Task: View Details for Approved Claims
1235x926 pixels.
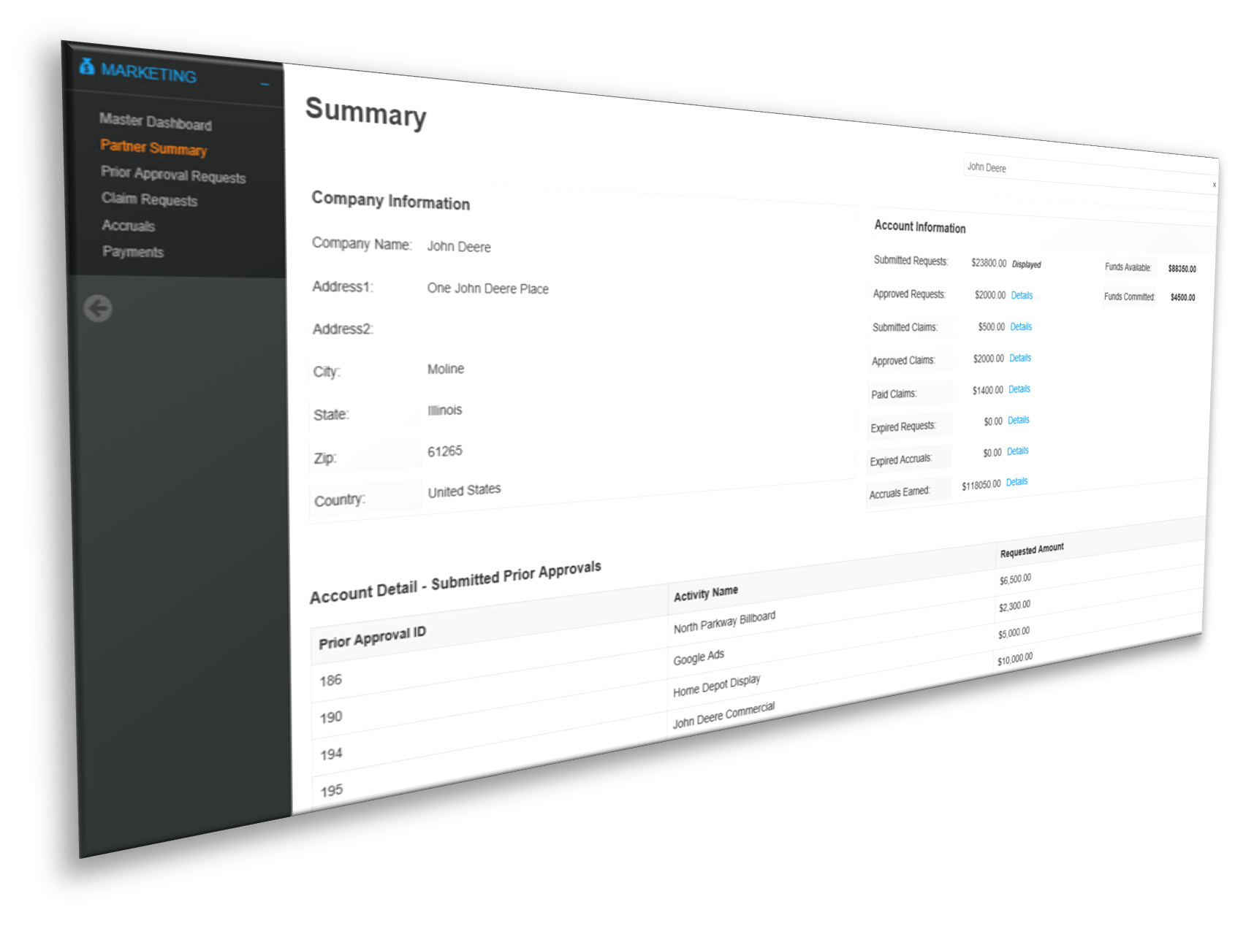Action: pyautogui.click(x=1020, y=358)
